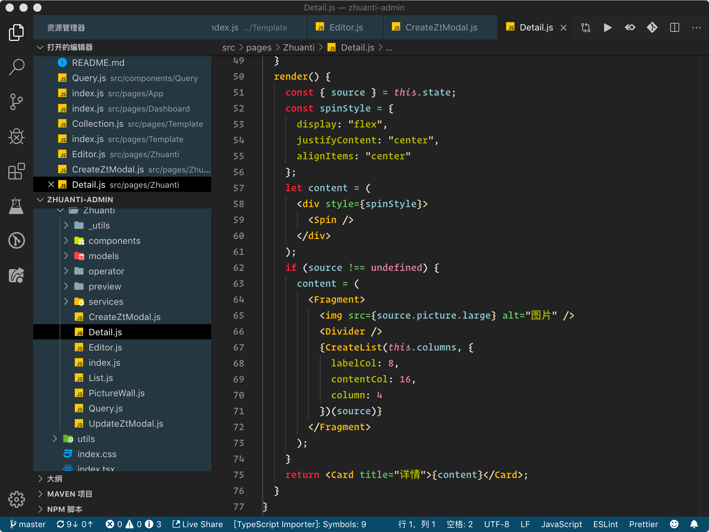Switch to the Editor.js tab
Viewport: 709px width, 532px height.
tap(345, 27)
